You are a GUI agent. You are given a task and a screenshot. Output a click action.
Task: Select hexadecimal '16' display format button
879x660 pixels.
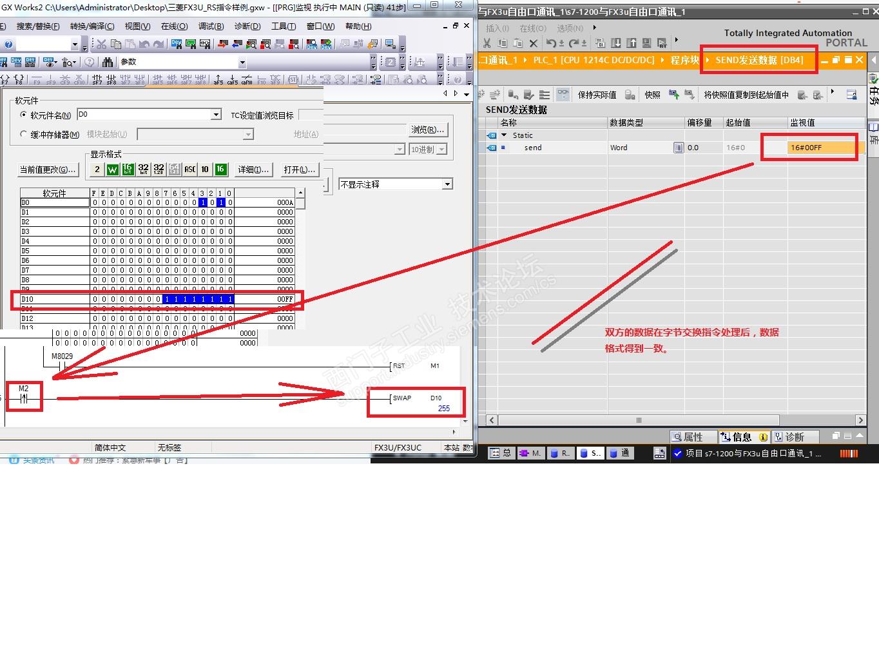[x=220, y=170]
